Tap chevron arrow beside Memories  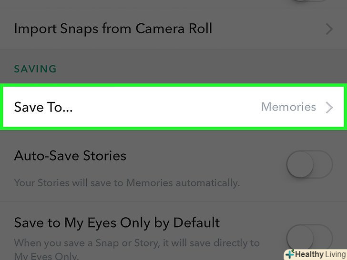[x=329, y=107]
